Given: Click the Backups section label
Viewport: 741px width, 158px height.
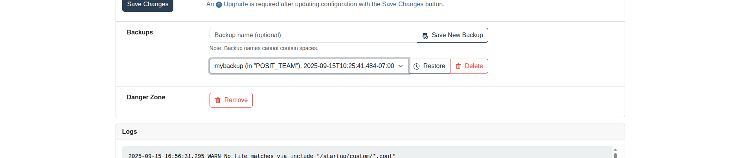Looking at the screenshot, I should (140, 32).
